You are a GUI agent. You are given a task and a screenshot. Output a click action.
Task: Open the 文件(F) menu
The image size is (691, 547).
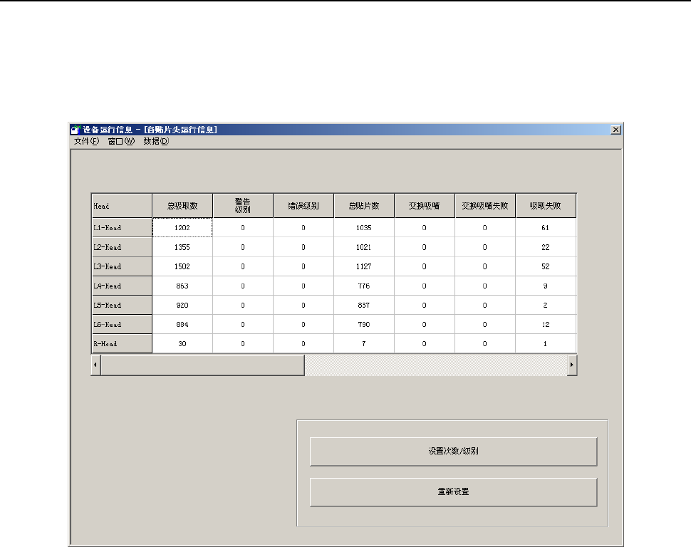pos(87,141)
